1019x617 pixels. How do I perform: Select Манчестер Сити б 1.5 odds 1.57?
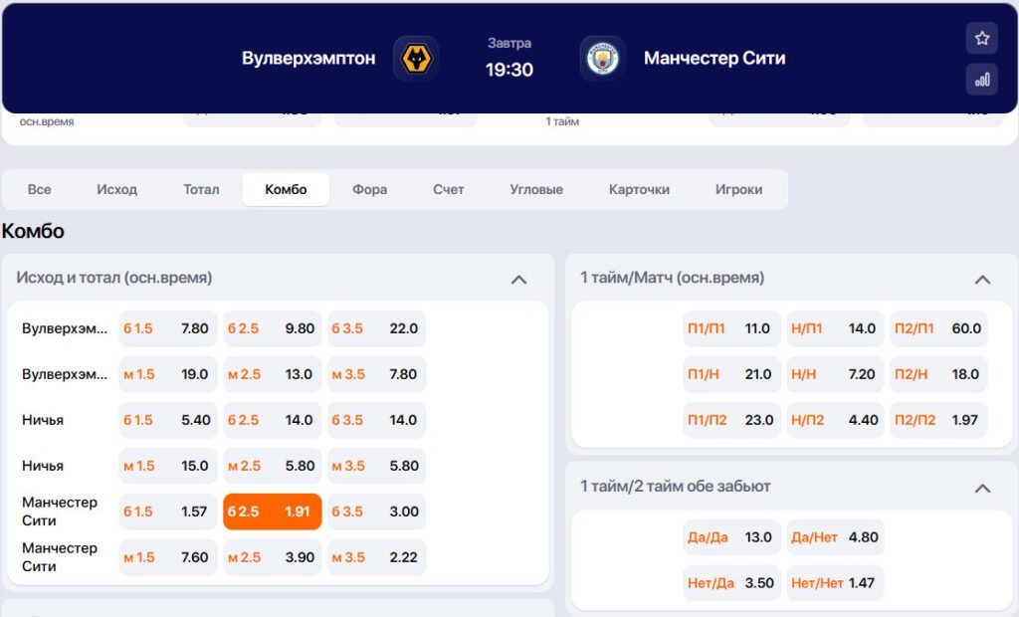pos(167,512)
